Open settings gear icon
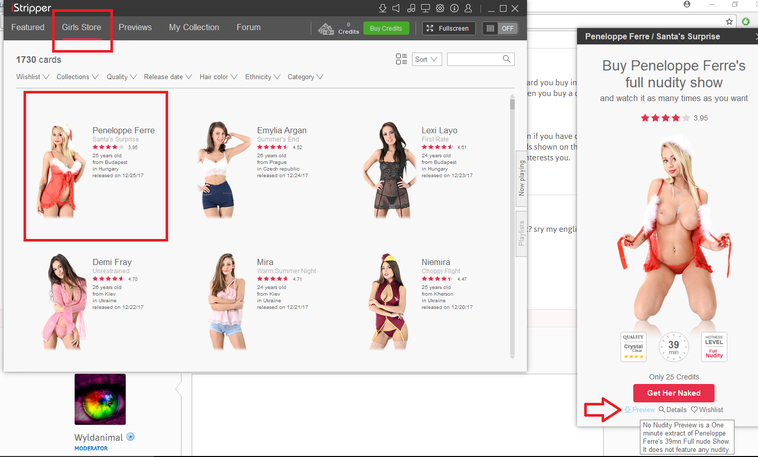 pyautogui.click(x=440, y=8)
